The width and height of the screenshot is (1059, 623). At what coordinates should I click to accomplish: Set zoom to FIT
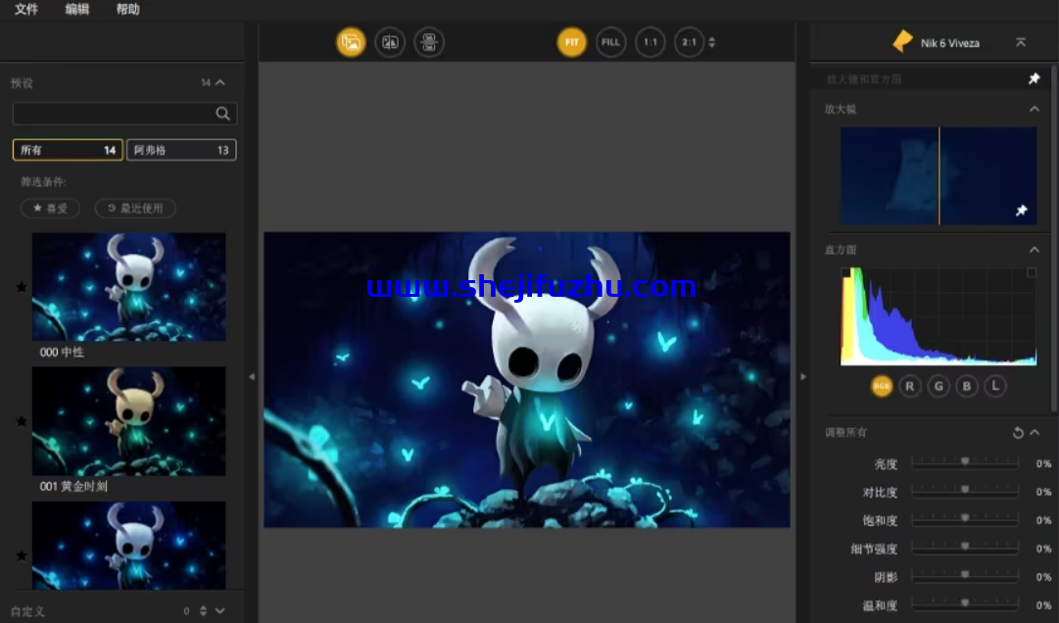click(x=572, y=42)
